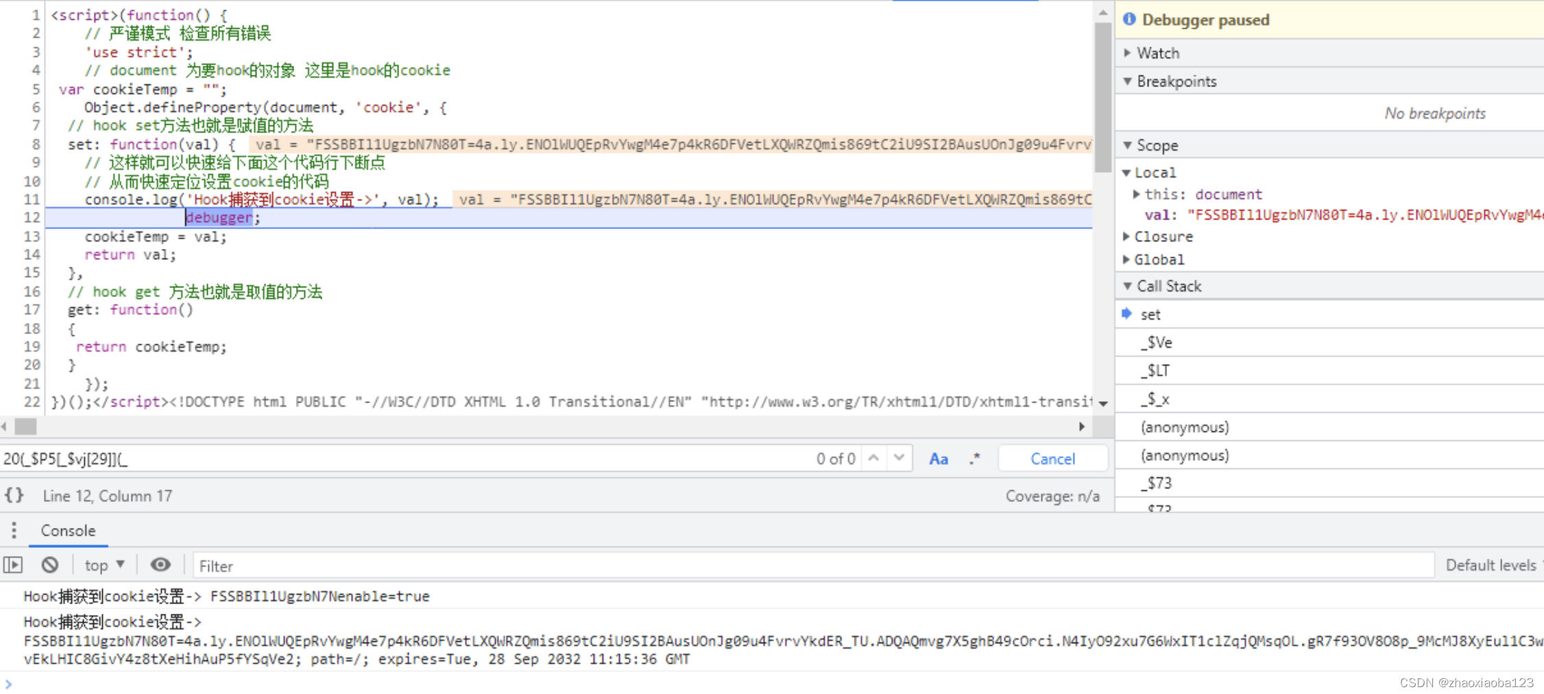The width and height of the screenshot is (1544, 694).
Task: Click the Object.defineProperty code line
Action: (x=266, y=108)
